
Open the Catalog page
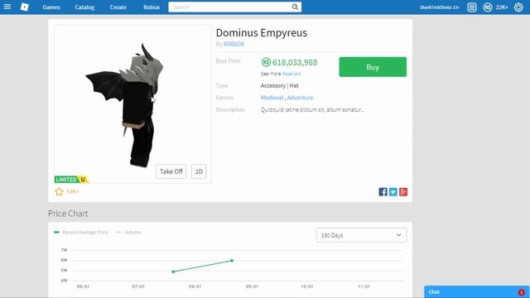pos(84,7)
